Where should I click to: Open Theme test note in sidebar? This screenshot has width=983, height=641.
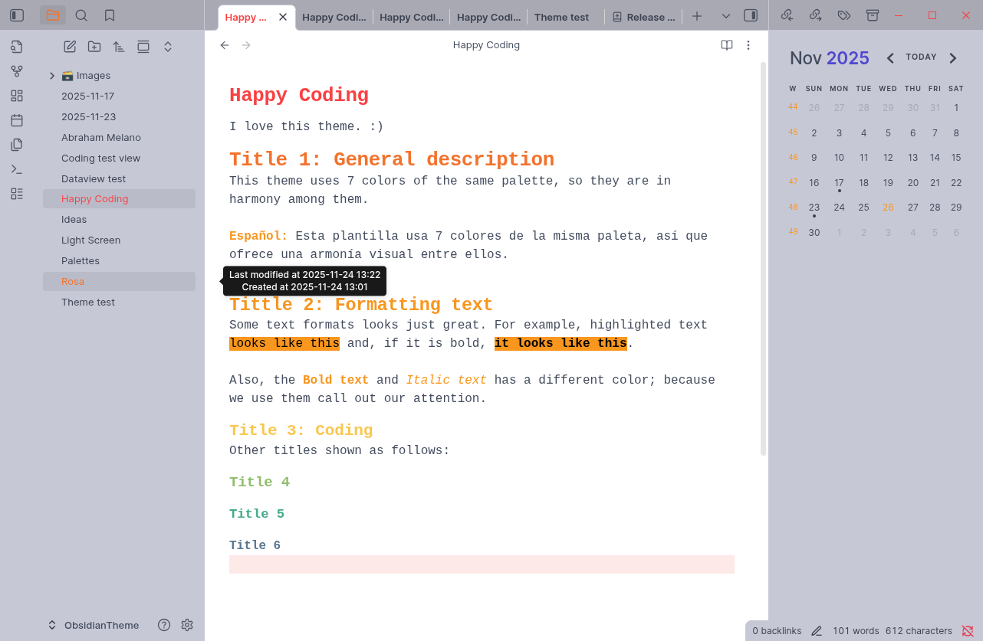tap(119, 303)
